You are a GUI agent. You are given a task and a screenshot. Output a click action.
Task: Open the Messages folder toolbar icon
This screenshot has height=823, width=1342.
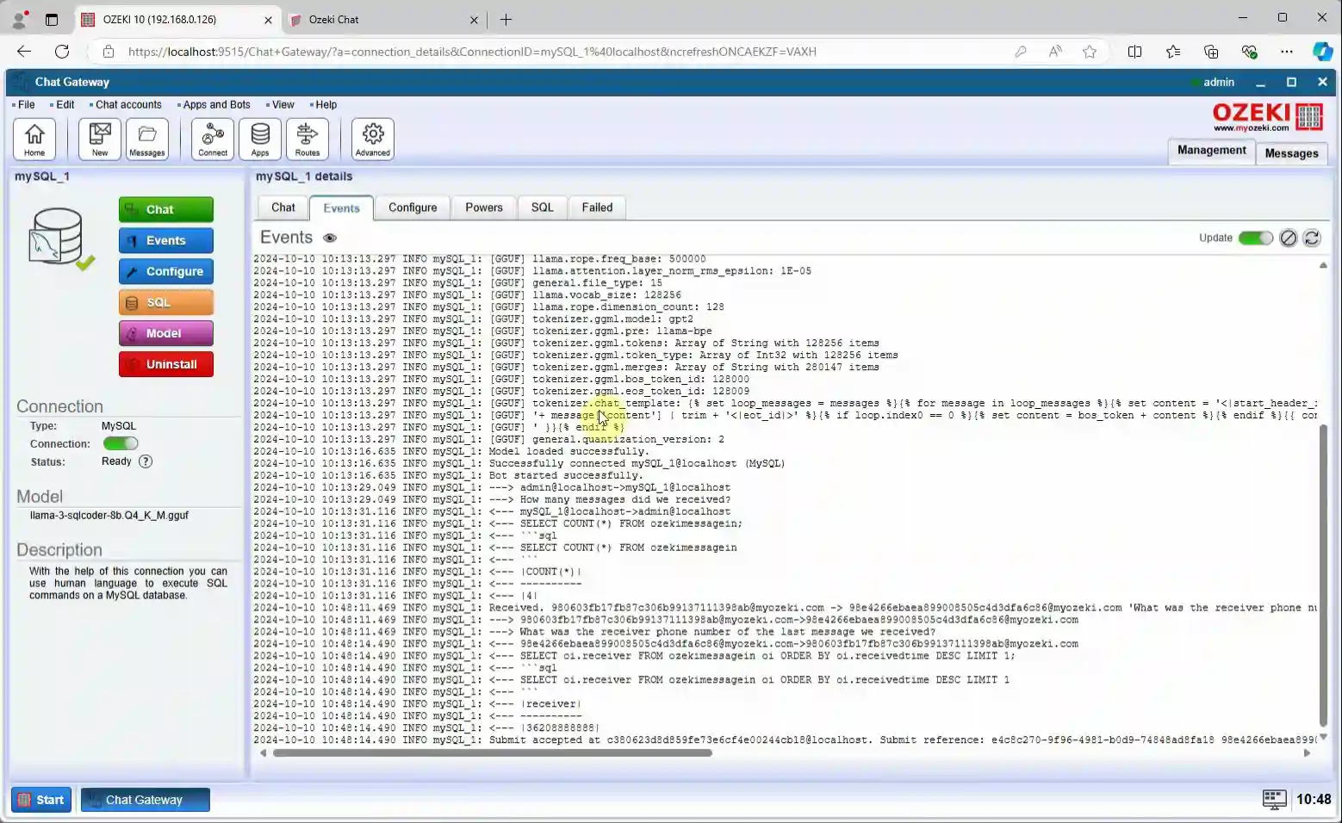pos(147,139)
